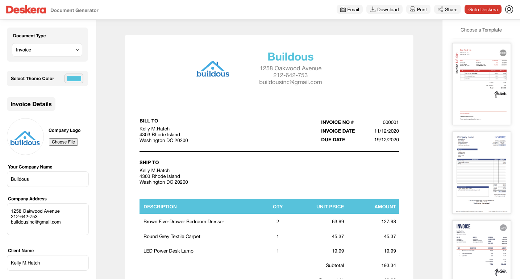Click the invoice date 11/12/2020
Viewport: 520px width, 279px height.
pos(387,131)
